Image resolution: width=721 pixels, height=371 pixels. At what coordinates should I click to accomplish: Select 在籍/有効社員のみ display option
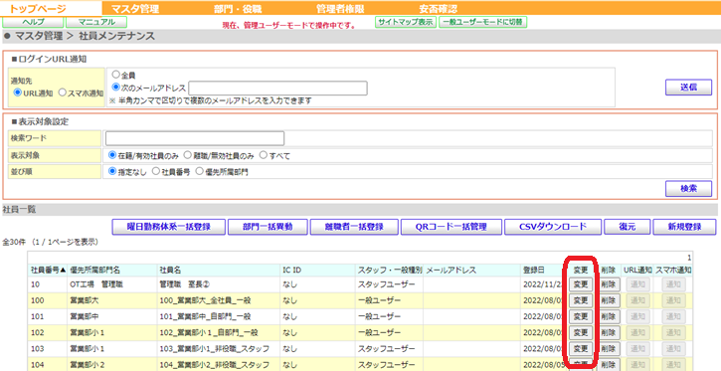(112, 155)
